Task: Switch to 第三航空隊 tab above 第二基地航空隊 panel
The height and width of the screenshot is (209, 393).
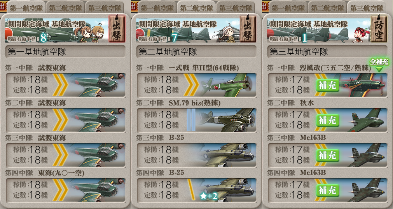Action: tap(236, 8)
